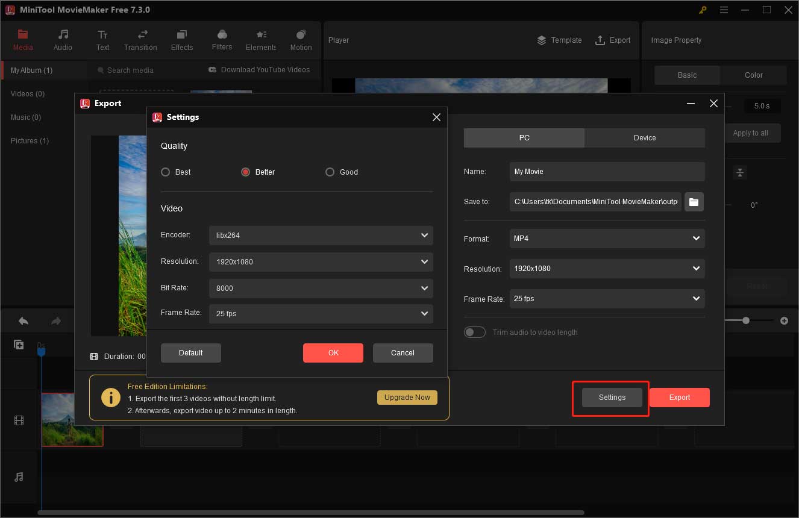Click the key upgrade icon in title bar
Screen dimensions: 799x518
(703, 10)
